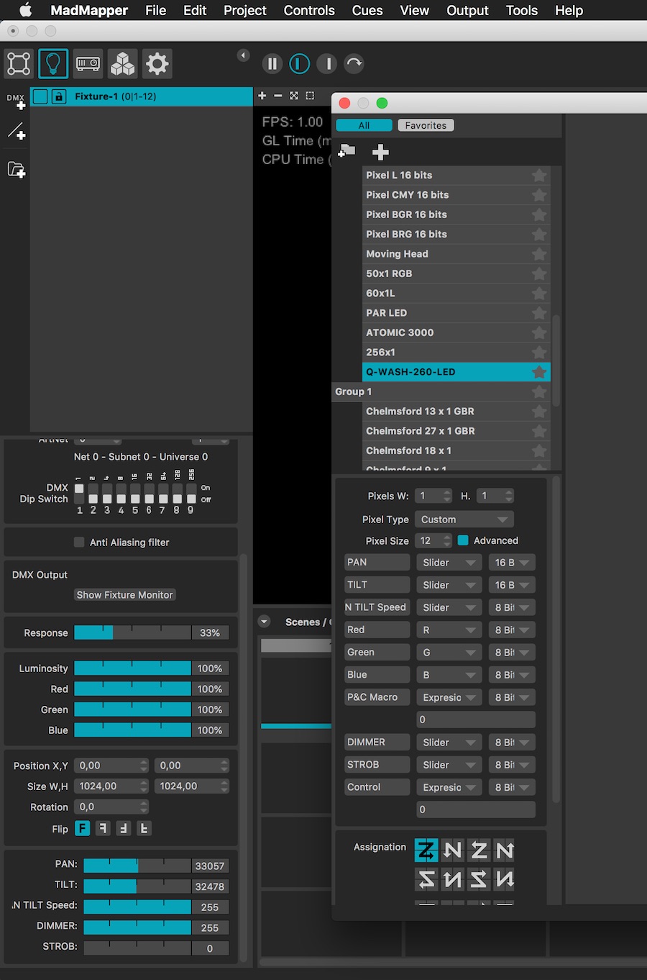Viewport: 647px width, 980px height.
Task: Select Fixture-1 in fixture list
Action: 141,96
